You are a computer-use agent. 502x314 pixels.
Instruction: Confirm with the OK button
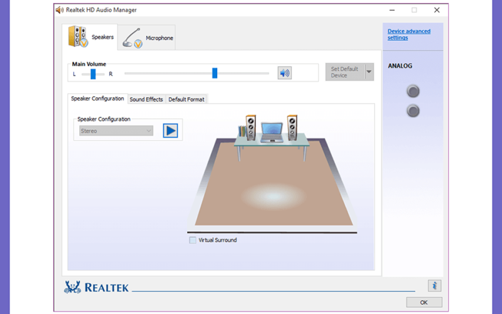pos(424,302)
